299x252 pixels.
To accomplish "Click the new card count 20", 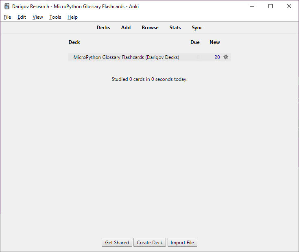I will [x=217, y=57].
